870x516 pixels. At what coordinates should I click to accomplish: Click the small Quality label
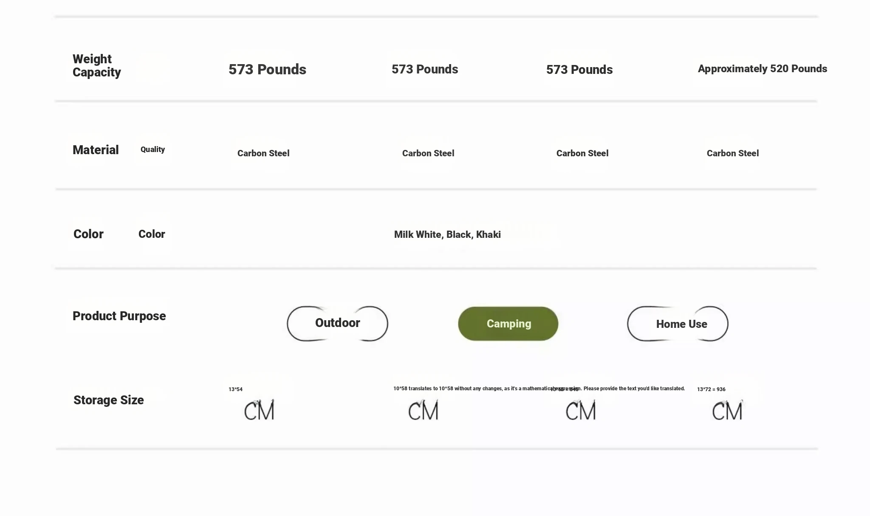[x=153, y=149]
